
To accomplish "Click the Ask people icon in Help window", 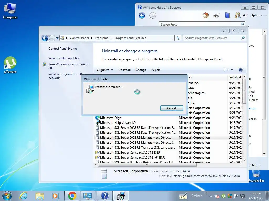I will pyautogui.click(x=237, y=15).
